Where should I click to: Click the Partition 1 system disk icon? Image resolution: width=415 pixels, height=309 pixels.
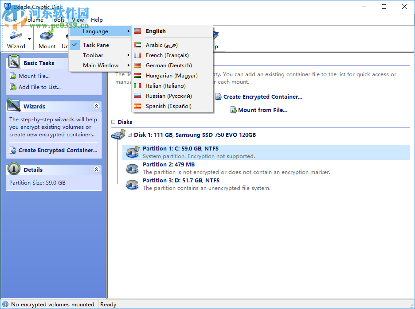tap(133, 152)
